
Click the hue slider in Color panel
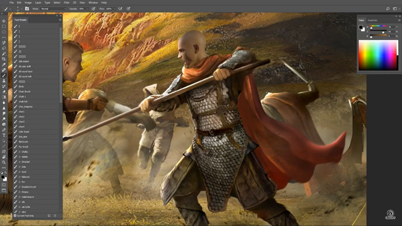[378, 26]
